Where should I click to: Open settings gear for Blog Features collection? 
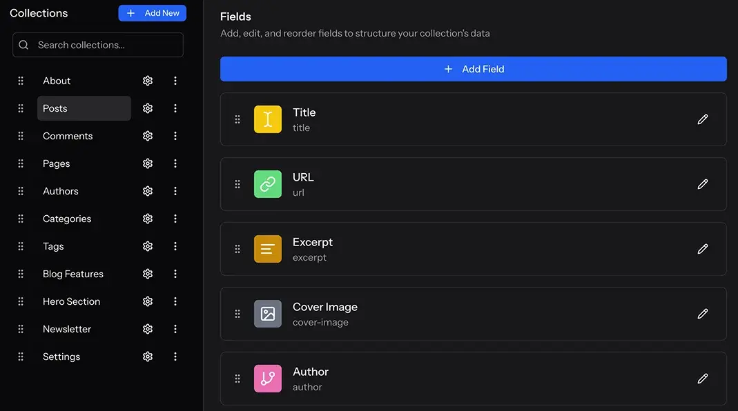pos(148,274)
